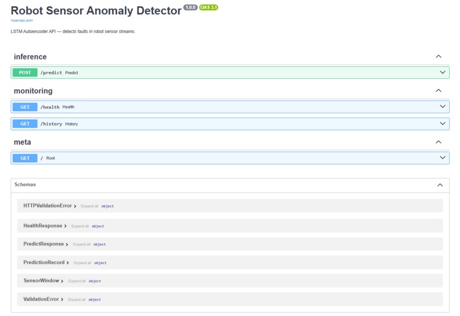Click the /predict path text
The image size is (460, 316).
[x=51, y=72]
